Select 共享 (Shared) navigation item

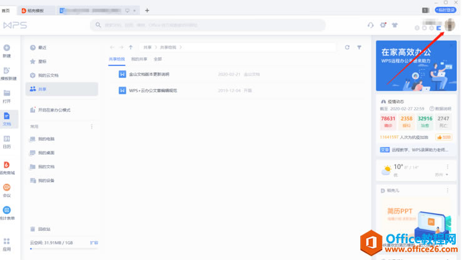tap(62, 89)
